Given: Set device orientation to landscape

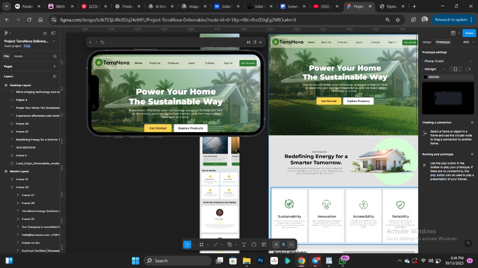Looking at the screenshot, I should click(468, 69).
